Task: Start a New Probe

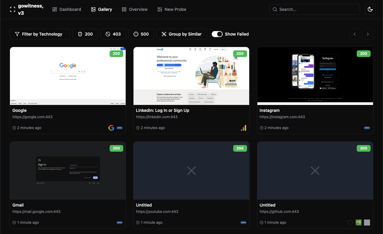Action: (172, 9)
